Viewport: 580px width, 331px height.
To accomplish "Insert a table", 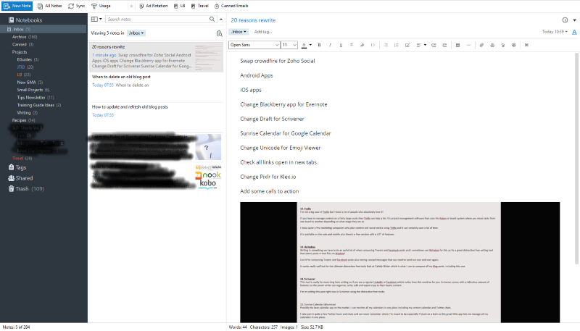I will pyautogui.click(x=457, y=45).
